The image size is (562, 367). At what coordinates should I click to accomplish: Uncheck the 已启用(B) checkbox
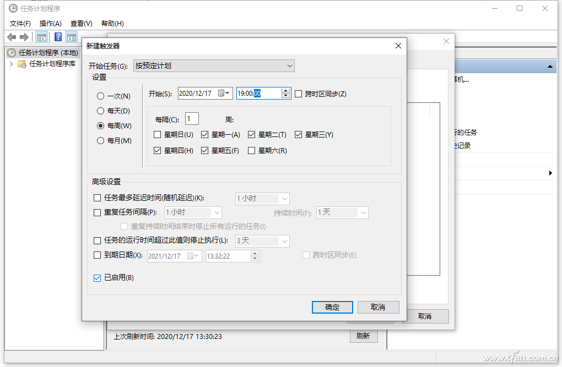[97, 278]
